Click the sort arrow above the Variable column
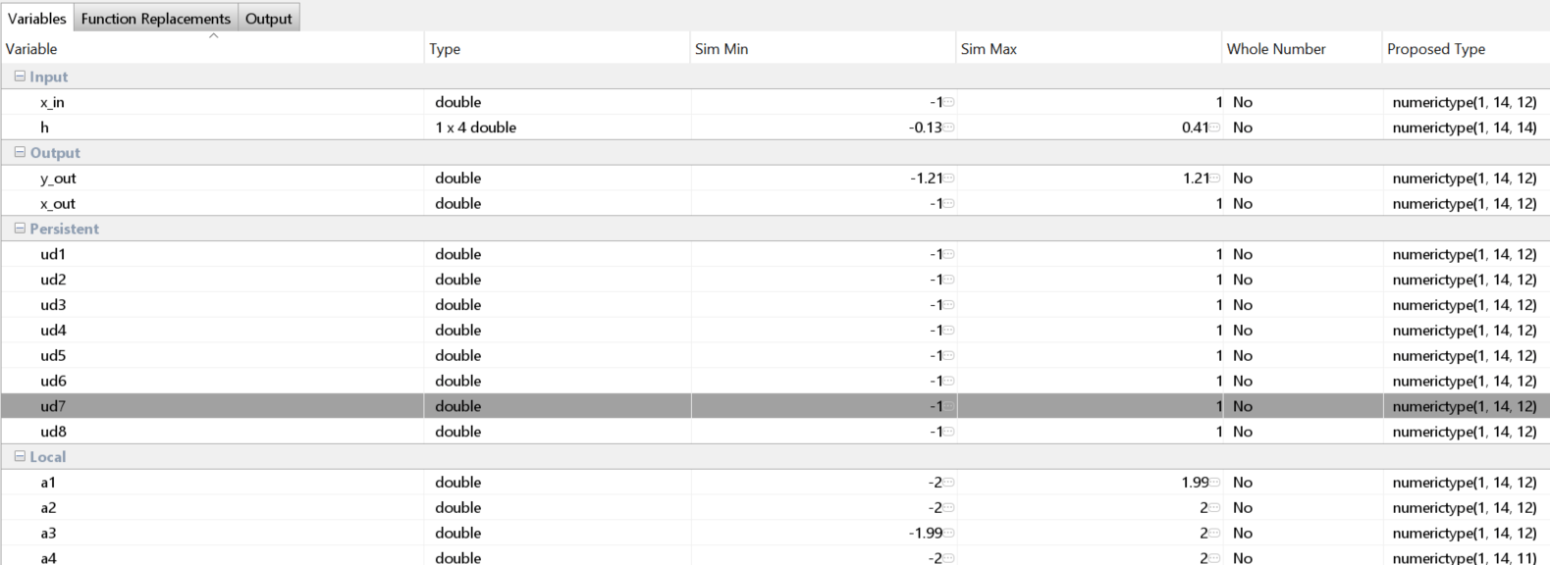Screen dimensions: 1550x565 click(x=213, y=36)
